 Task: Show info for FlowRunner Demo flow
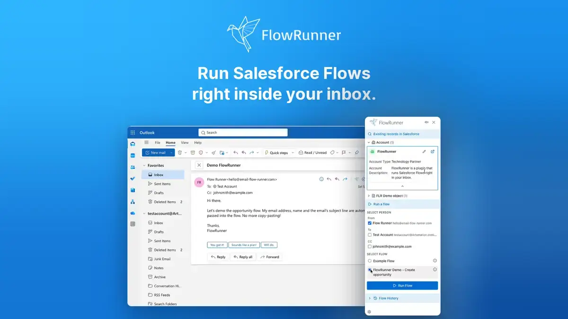[435, 270]
